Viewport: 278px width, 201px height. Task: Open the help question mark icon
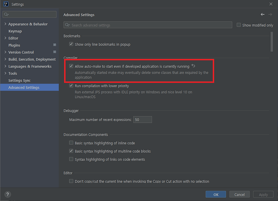pos(7,194)
